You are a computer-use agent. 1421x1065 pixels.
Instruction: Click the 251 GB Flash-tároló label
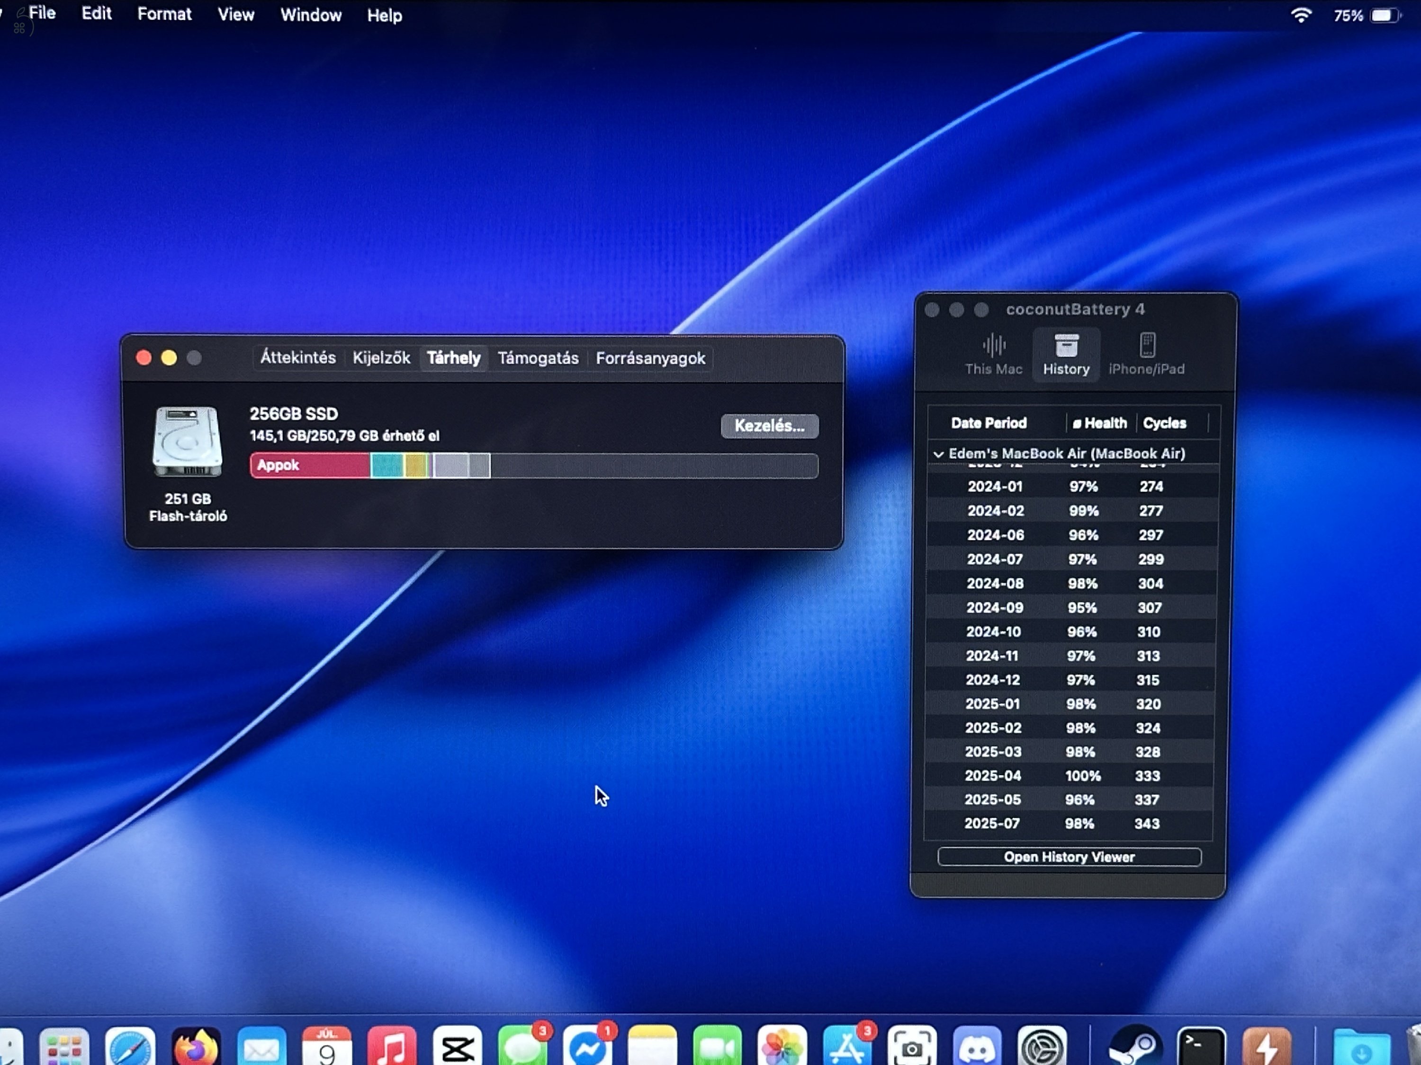point(188,507)
